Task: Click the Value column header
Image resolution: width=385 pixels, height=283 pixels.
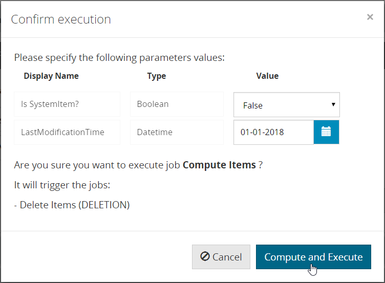Action: coord(267,76)
